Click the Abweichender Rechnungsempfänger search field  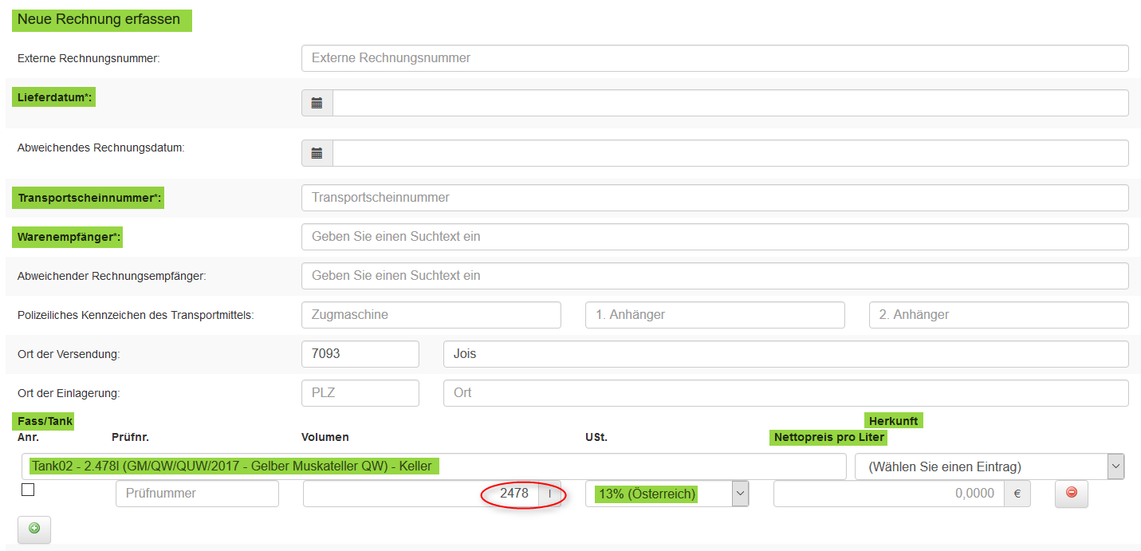714,276
